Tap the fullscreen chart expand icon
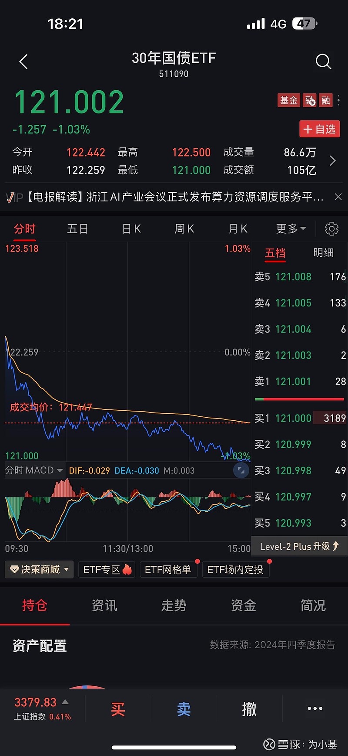348x756 pixels. point(241,470)
